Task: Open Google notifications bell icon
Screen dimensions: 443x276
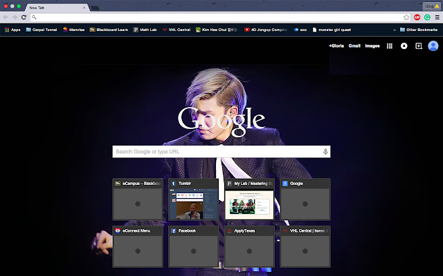Action: (x=404, y=46)
